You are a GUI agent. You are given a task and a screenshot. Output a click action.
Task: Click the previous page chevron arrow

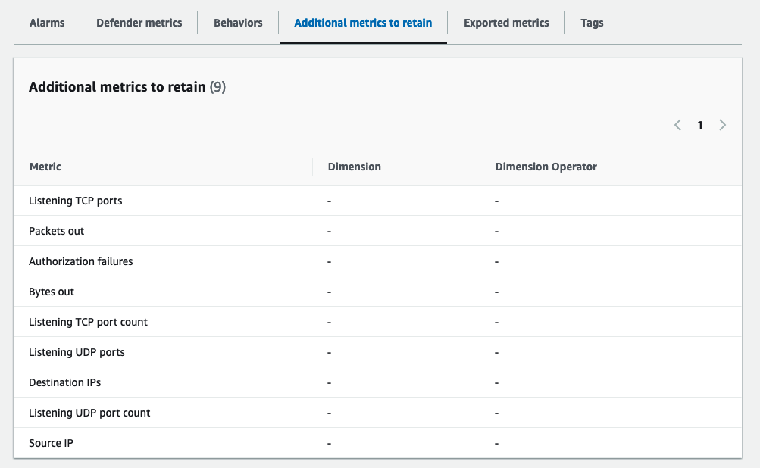(x=677, y=124)
